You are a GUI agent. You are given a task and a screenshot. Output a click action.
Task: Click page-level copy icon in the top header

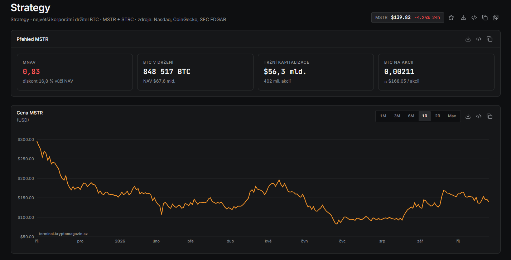(485, 18)
